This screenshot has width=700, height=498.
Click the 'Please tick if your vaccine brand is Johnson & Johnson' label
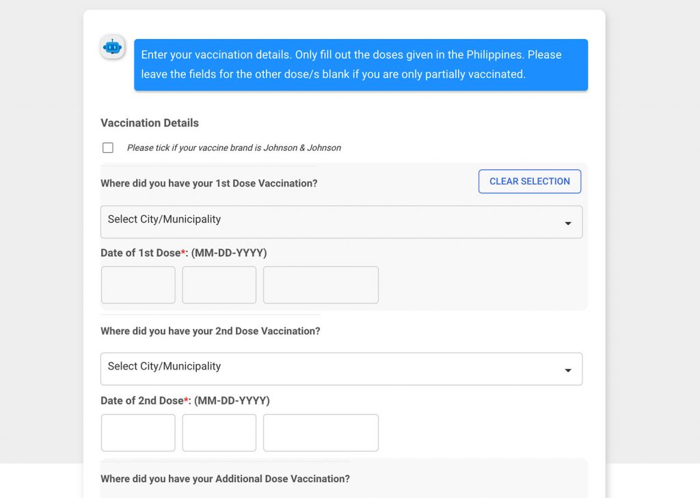click(234, 148)
